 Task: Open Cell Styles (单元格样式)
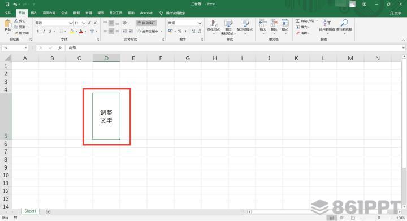(x=245, y=27)
